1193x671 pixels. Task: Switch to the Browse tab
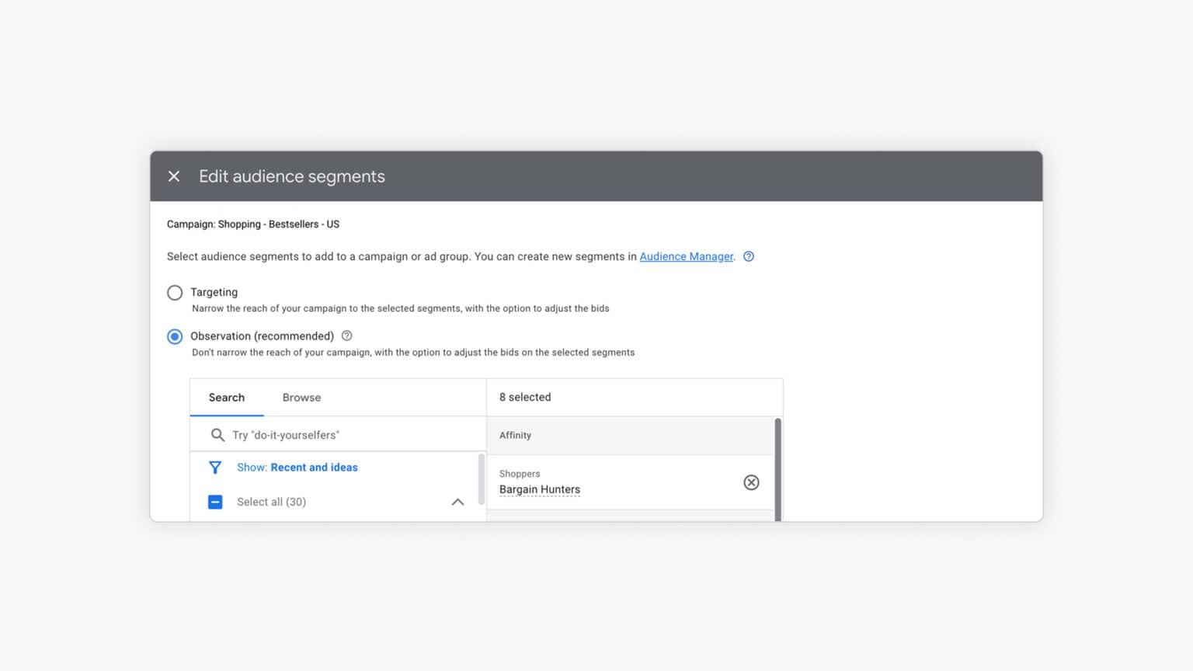coord(301,397)
